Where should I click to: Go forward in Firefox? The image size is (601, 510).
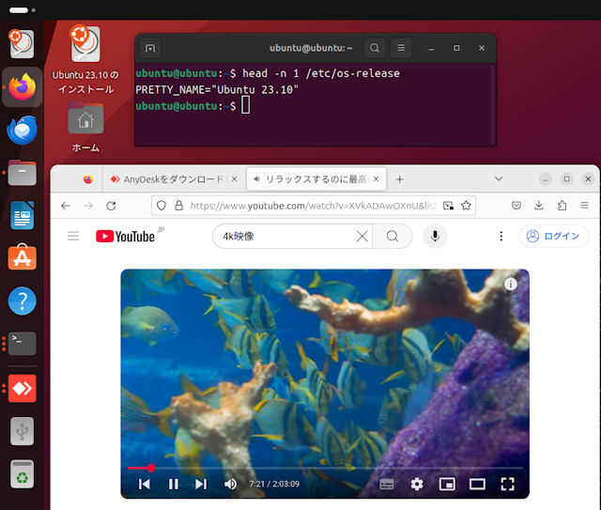point(88,206)
